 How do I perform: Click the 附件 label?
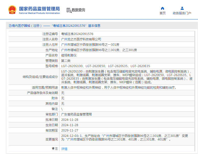coord(55,98)
